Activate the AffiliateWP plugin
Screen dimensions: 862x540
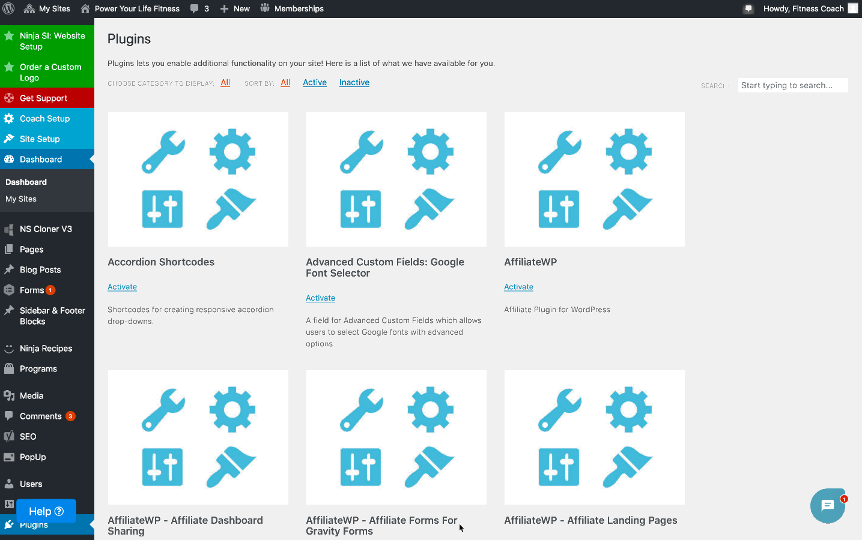(x=519, y=287)
